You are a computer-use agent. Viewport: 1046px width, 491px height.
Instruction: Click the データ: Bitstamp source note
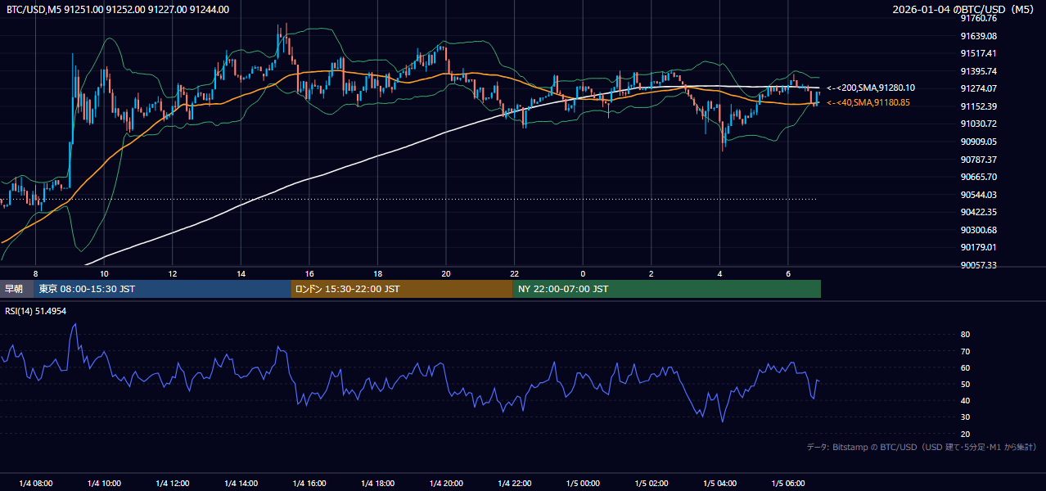922,447
